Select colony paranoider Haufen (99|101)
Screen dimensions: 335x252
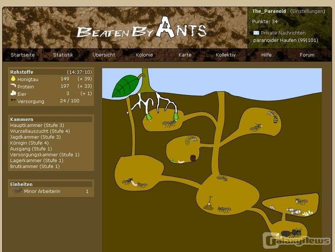tap(286, 40)
